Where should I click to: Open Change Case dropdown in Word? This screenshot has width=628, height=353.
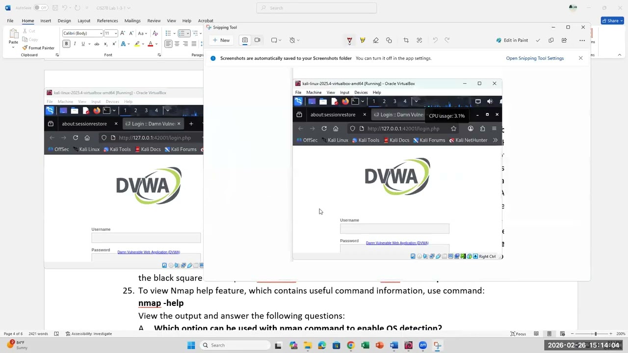[x=142, y=33]
